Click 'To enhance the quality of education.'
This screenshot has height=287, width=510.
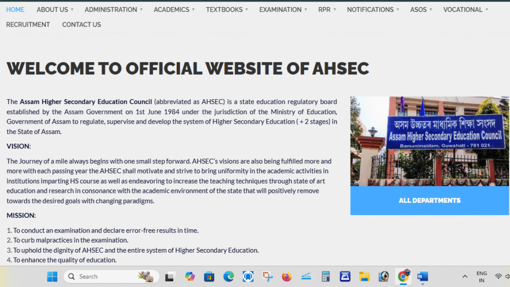(x=65, y=260)
